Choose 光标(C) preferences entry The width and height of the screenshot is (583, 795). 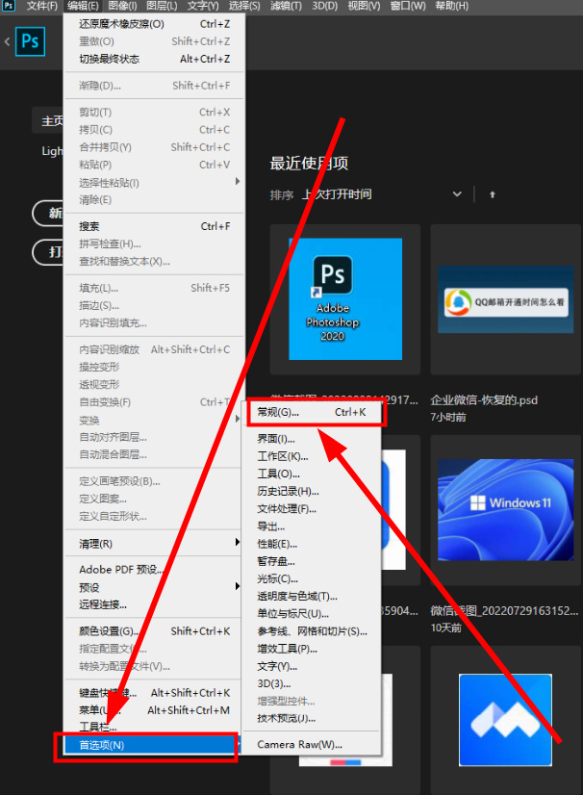coord(313,578)
